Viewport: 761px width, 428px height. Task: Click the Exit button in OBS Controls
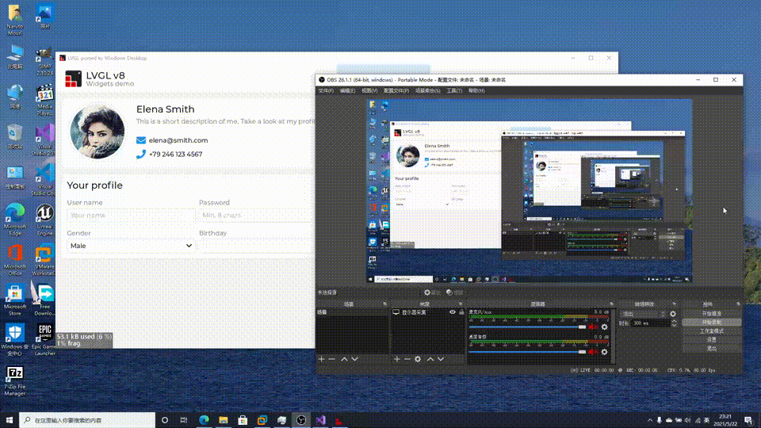(712, 348)
